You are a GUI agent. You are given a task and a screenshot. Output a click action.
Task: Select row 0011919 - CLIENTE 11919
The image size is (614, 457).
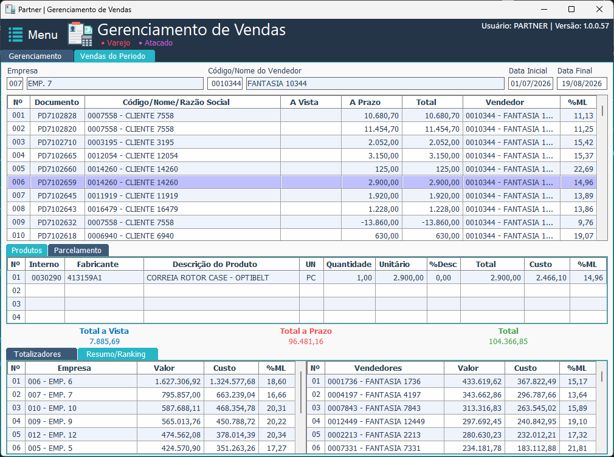click(302, 195)
